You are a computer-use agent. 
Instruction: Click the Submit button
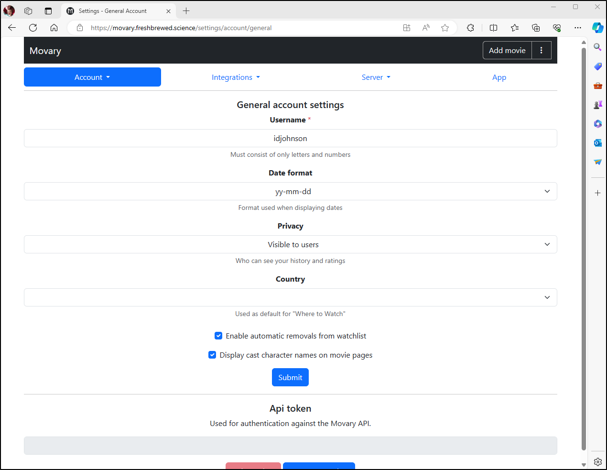290,377
